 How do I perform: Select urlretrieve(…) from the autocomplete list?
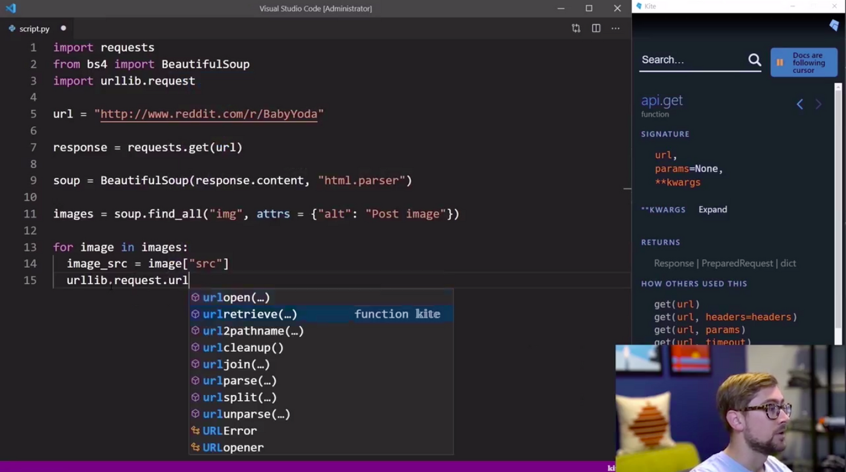[250, 314]
